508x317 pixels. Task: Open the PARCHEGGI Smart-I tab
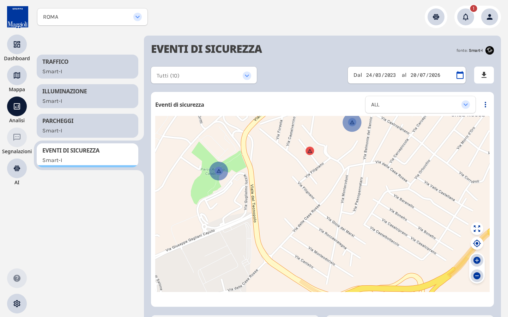tap(87, 126)
